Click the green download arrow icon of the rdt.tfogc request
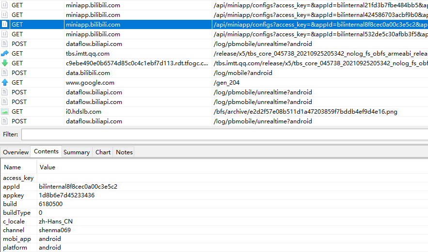 [5, 63]
